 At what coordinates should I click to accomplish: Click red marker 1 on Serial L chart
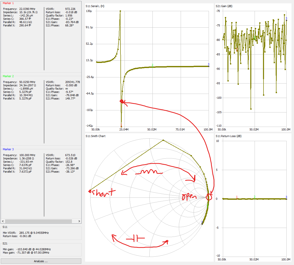(121, 126)
